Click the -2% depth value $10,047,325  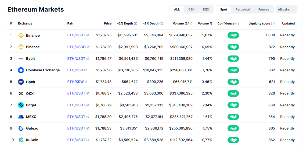[153, 70]
